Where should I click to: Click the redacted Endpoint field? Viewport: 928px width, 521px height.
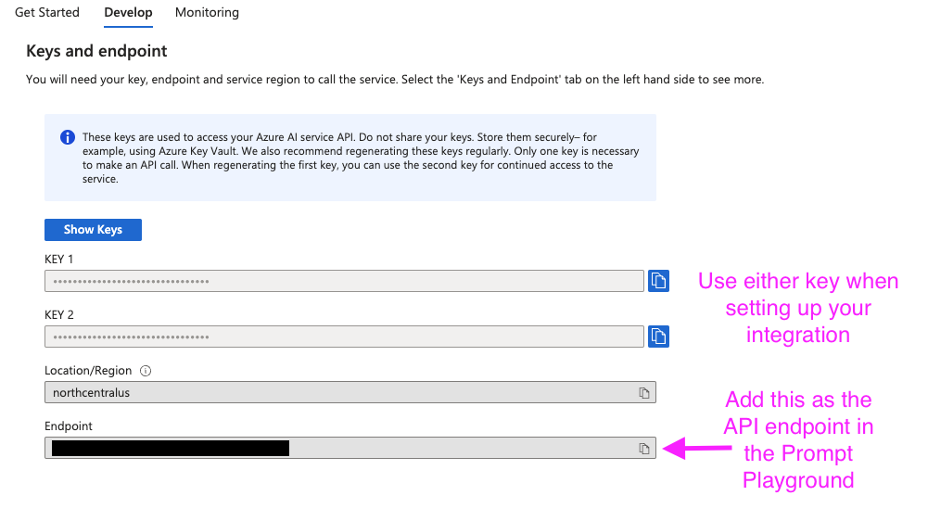[x=350, y=448]
